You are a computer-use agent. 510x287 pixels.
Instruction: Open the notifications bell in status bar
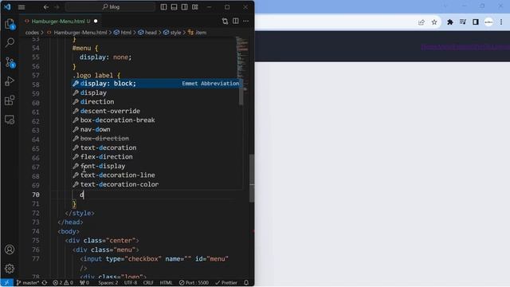tap(246, 282)
